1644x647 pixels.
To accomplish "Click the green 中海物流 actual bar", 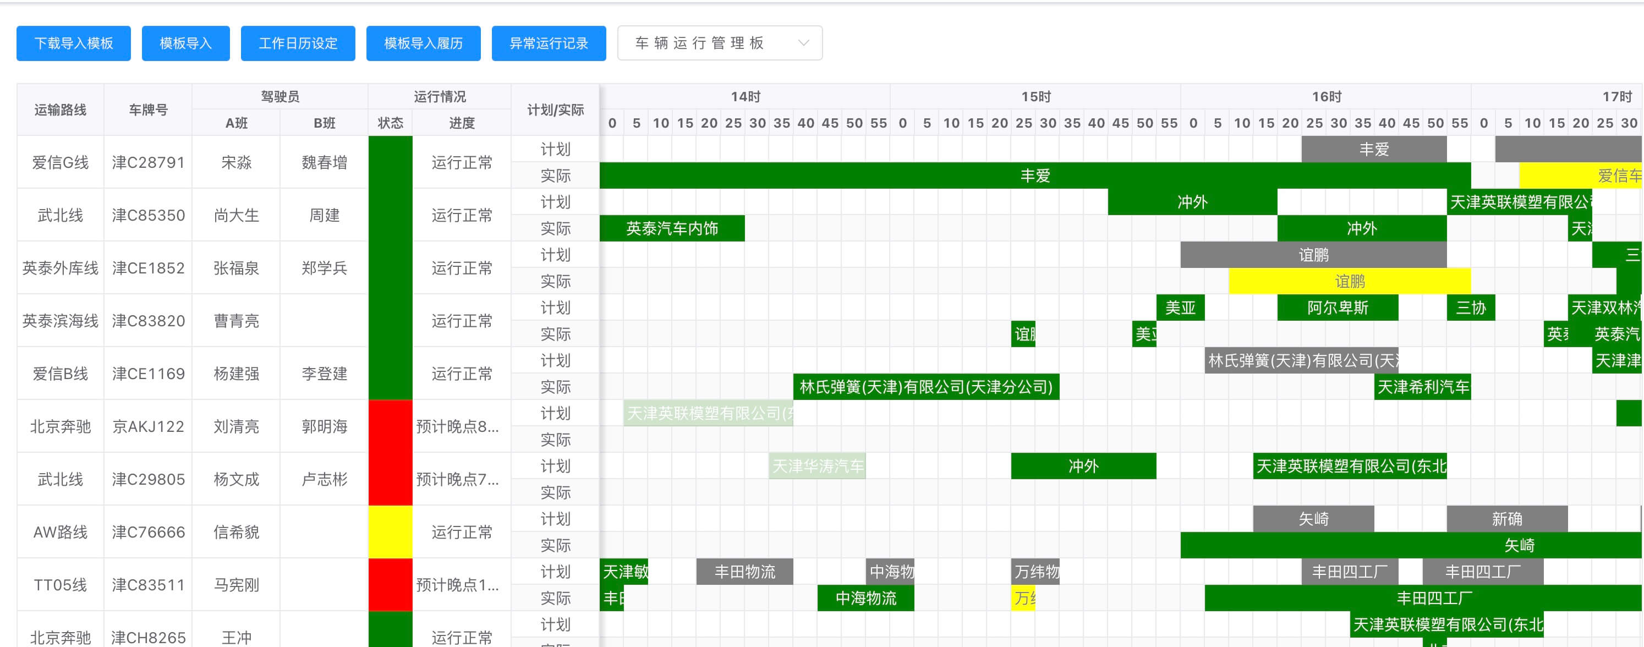I will 866,598.
